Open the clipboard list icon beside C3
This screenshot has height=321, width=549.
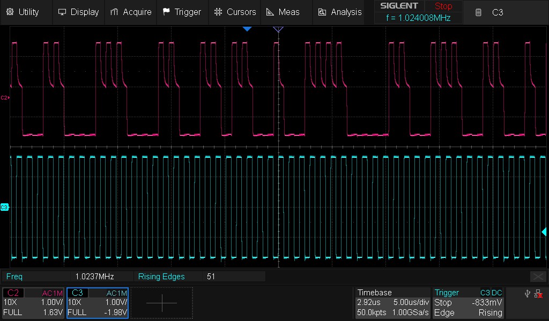[x=479, y=12]
